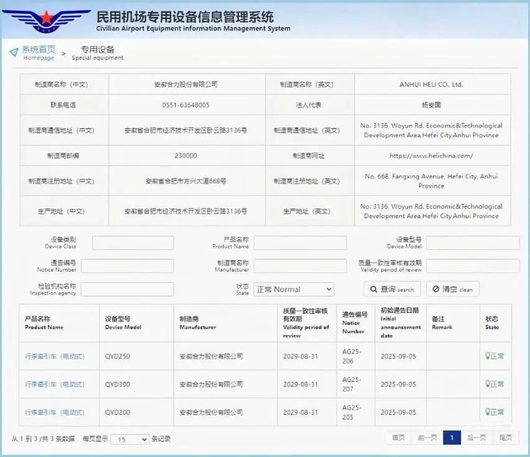The height and width of the screenshot is (457, 530).
Task: Open the 行李牵引车 link for model QYD300
Action: pyautogui.click(x=55, y=384)
